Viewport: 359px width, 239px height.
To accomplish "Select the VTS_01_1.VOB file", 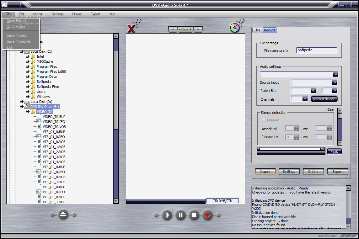I will click(x=54, y=147).
